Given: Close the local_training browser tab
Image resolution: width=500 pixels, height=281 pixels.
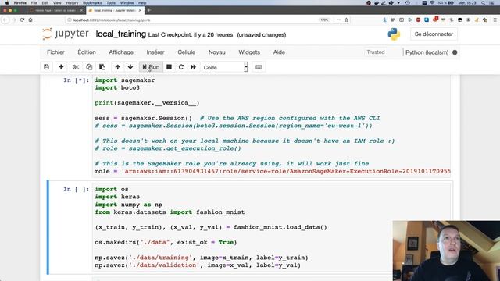Looking at the screenshot, I should pyautogui.click(x=140, y=10).
